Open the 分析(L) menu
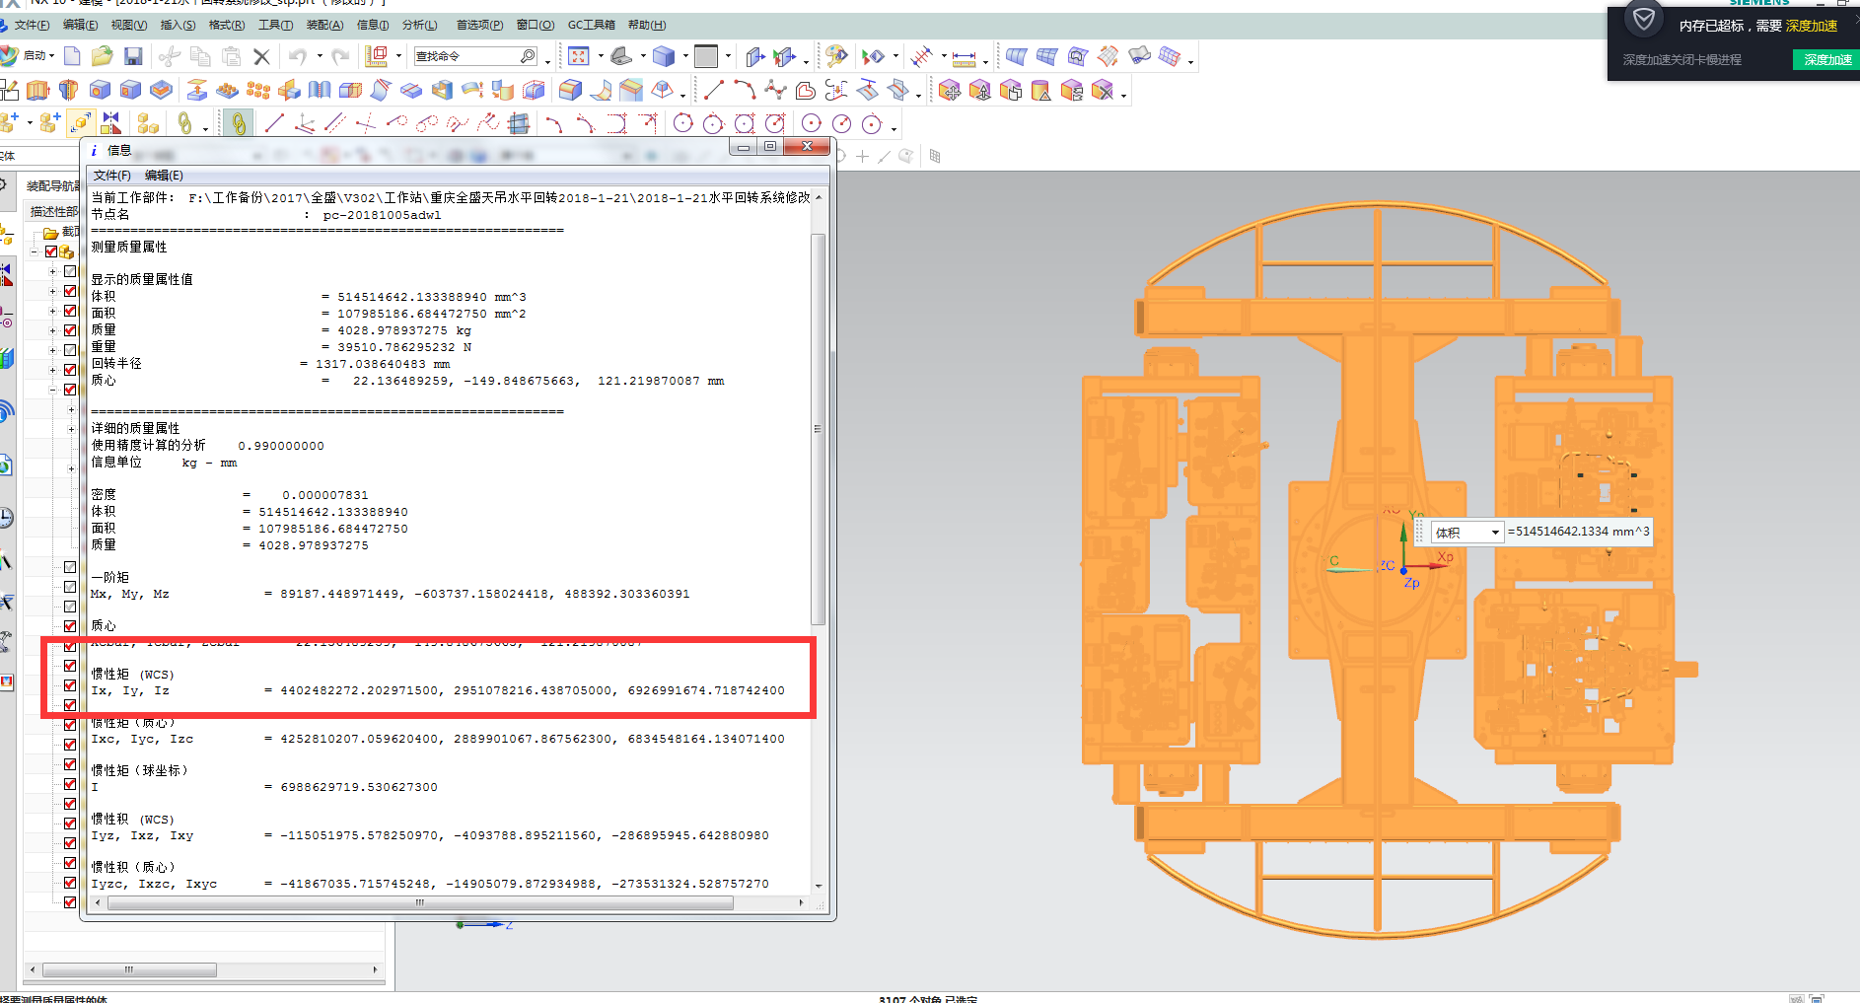Screen dimensions: 1860x1003 pos(419,25)
